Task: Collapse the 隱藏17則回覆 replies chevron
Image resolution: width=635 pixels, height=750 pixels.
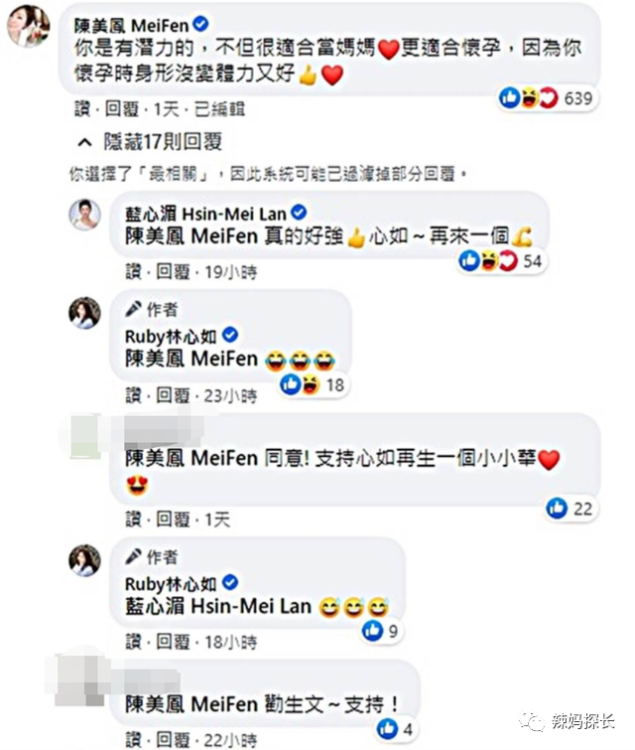Action: 84,142
